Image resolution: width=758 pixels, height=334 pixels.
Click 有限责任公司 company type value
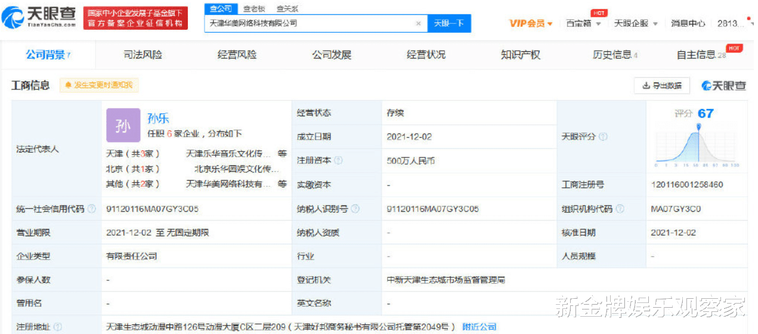point(132,256)
